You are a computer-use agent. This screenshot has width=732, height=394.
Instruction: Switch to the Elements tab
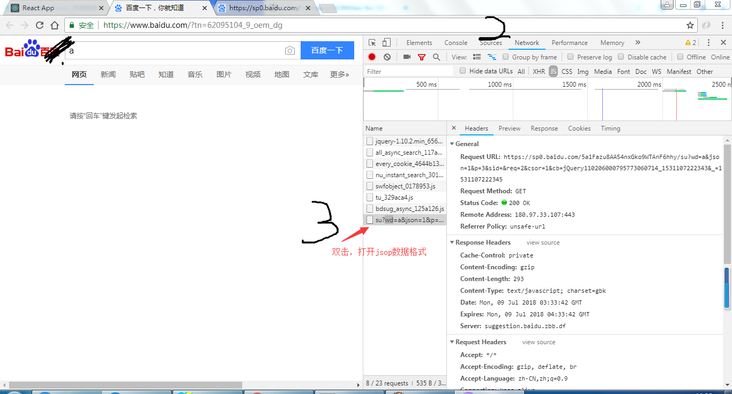419,43
